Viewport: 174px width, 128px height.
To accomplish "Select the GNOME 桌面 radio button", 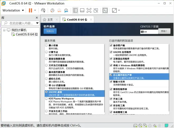I will click(46, 92).
